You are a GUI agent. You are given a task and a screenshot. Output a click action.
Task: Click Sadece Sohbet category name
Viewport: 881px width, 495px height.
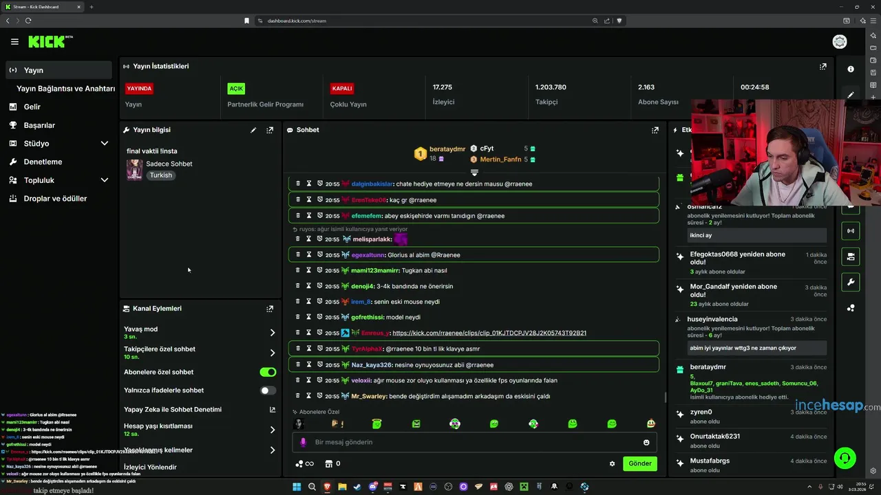point(169,164)
